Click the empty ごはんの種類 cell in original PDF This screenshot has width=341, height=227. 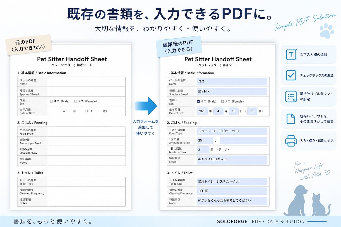point(87,132)
